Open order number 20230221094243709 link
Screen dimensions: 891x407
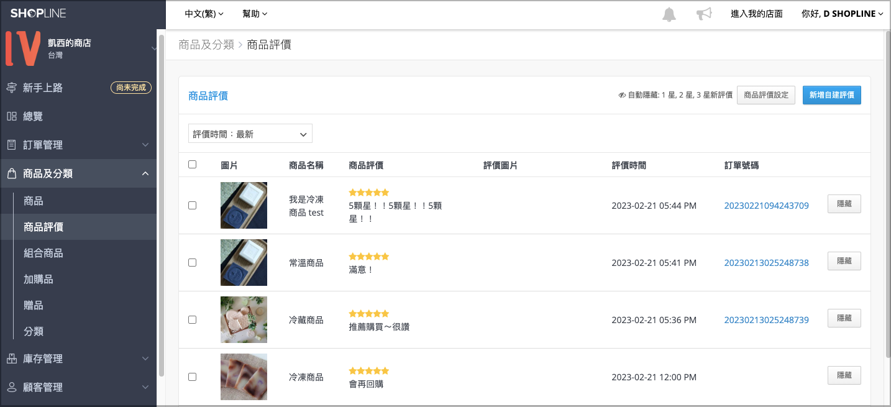766,206
